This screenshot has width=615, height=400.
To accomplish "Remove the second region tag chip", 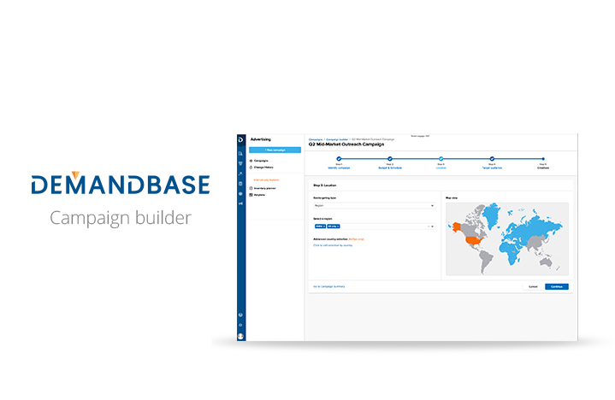I will (x=338, y=226).
